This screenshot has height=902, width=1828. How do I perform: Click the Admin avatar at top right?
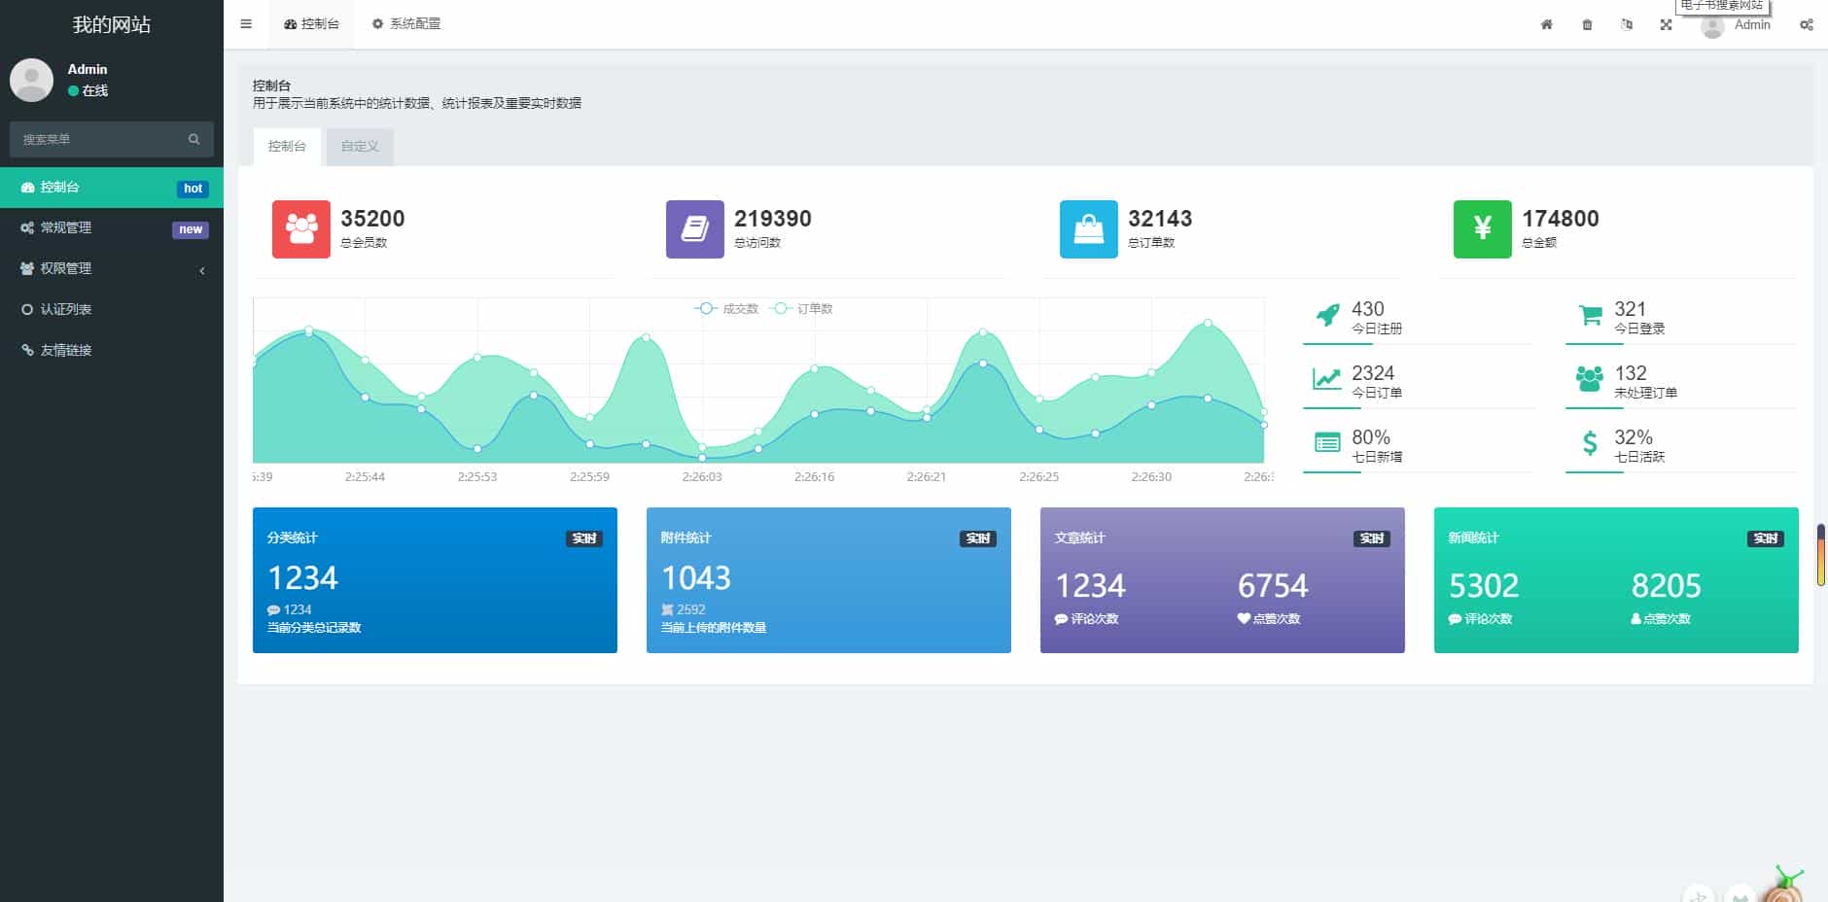coord(1713,26)
